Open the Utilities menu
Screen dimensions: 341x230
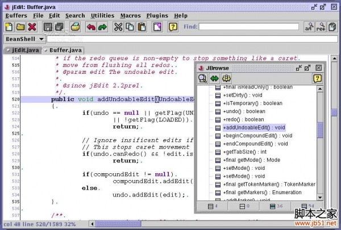[102, 16]
